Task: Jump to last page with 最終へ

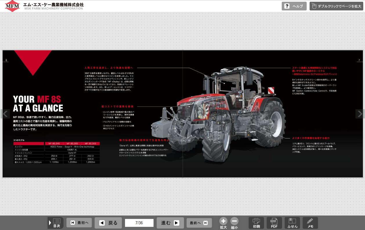Action: [199, 223]
